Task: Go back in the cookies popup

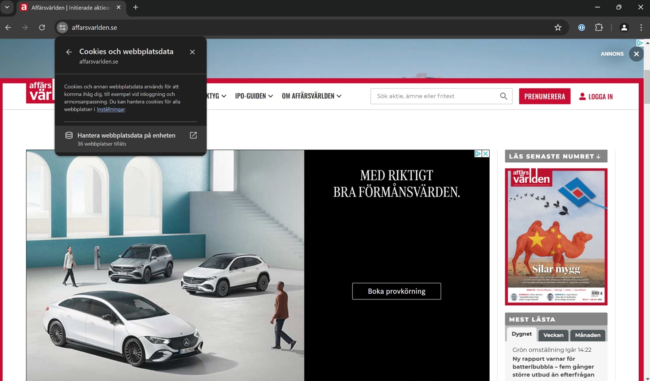Action: point(69,52)
